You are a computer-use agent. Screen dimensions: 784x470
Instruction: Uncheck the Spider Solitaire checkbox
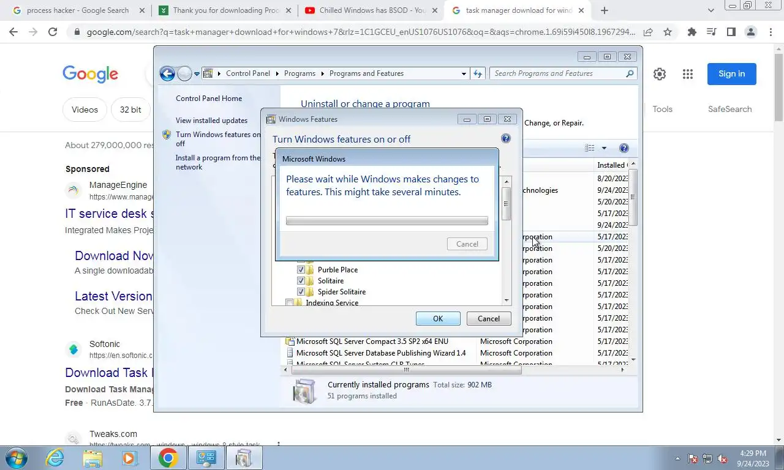[x=301, y=292]
